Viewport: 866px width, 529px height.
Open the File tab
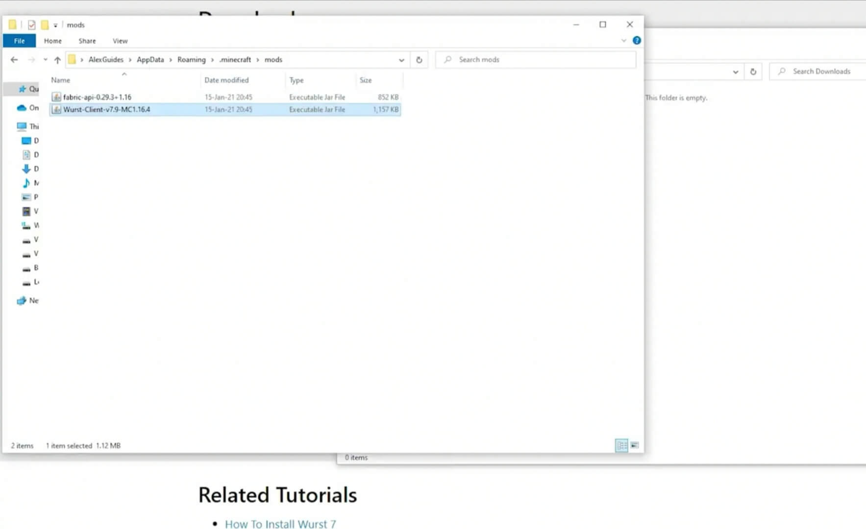coord(19,41)
